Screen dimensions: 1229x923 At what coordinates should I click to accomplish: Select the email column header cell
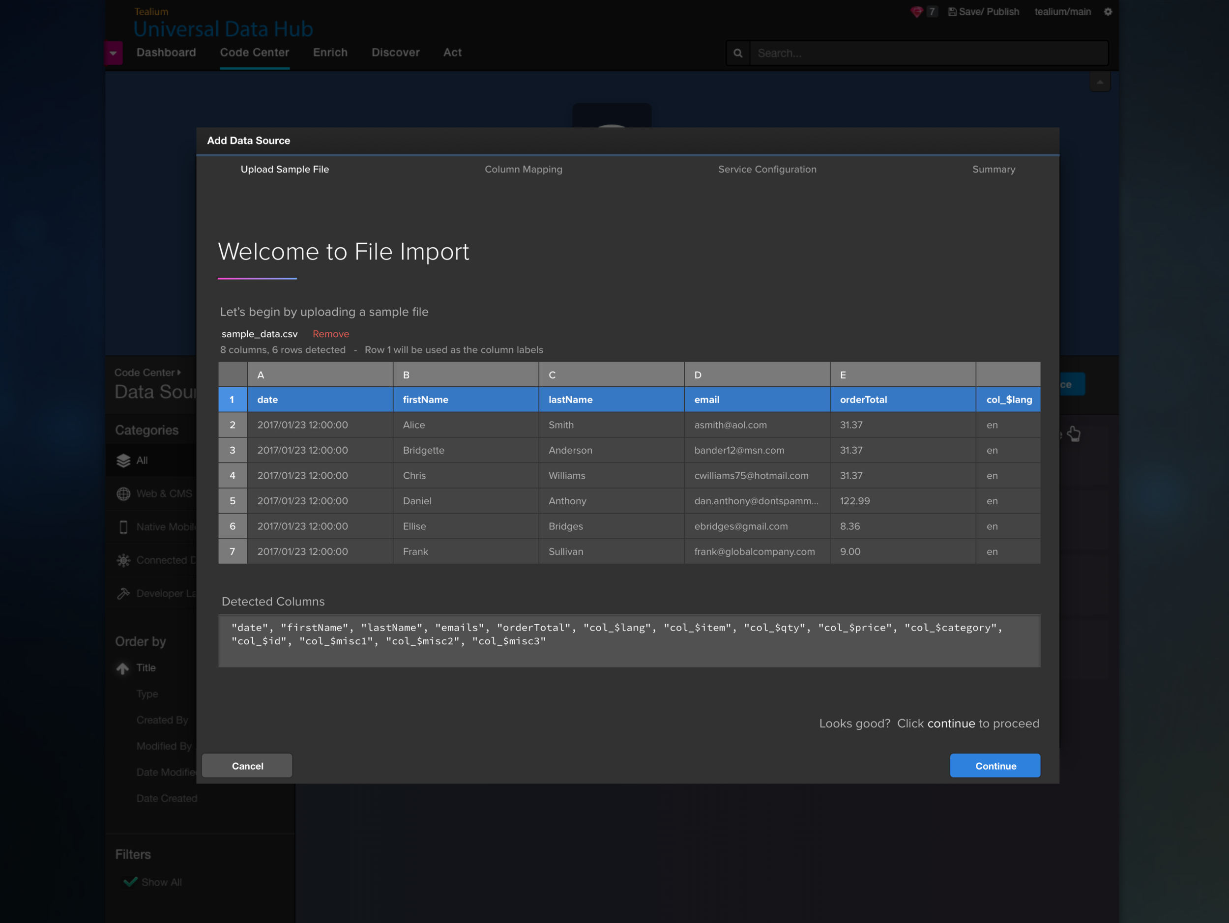point(757,399)
